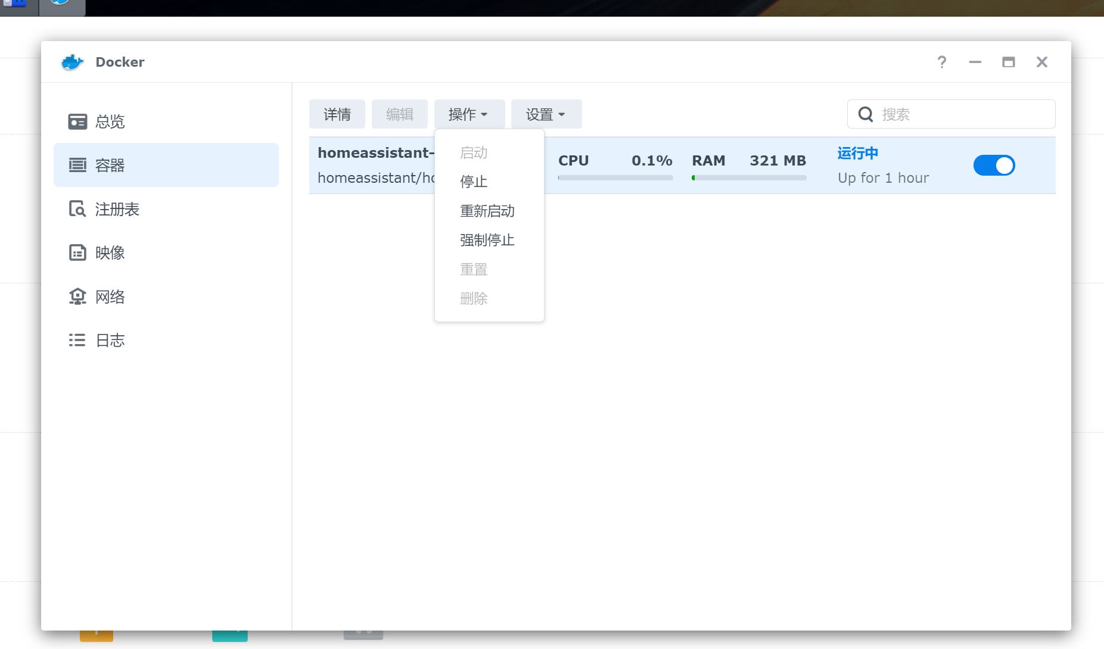Maximize the Docker window
1104x649 pixels.
tap(1008, 62)
